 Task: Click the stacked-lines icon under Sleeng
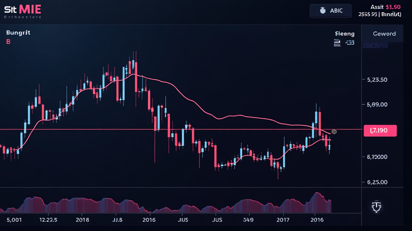(337, 43)
